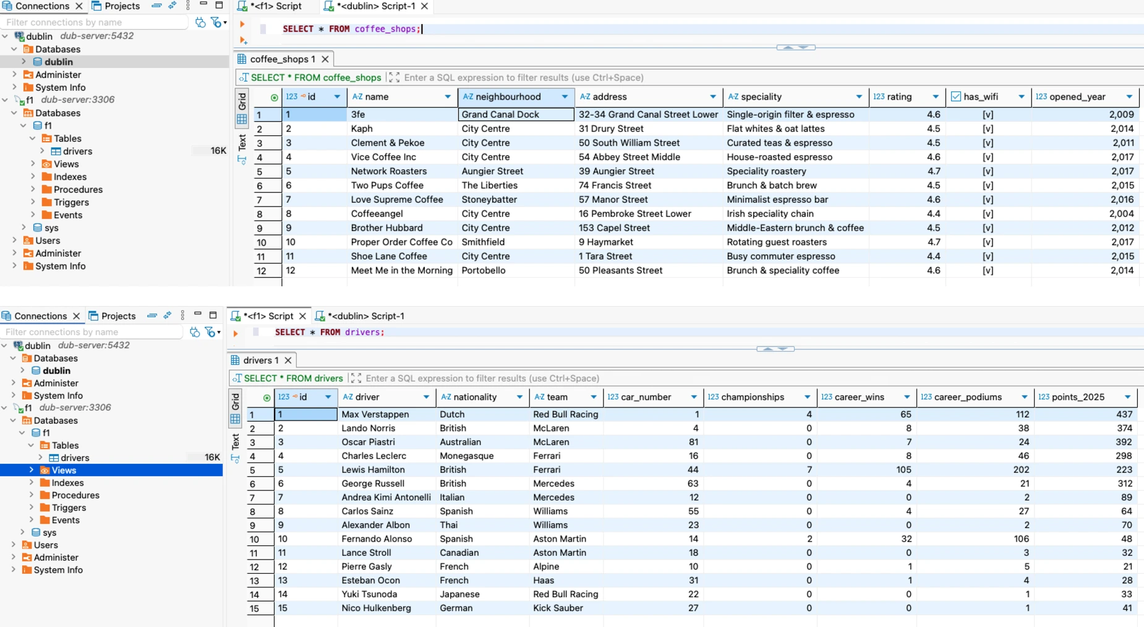Open *<dublin> Script-1 tab in bottom editor
This screenshot has width=1144, height=627.
pos(360,316)
